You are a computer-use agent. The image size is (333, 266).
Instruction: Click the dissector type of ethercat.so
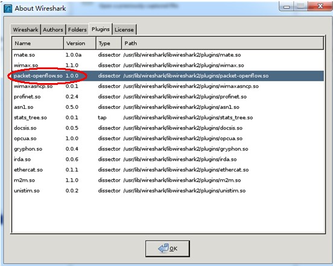(x=109, y=170)
